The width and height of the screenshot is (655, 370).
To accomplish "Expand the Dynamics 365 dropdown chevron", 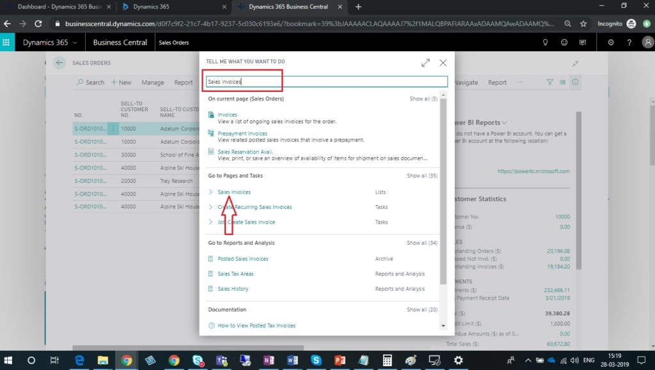I will tap(75, 43).
